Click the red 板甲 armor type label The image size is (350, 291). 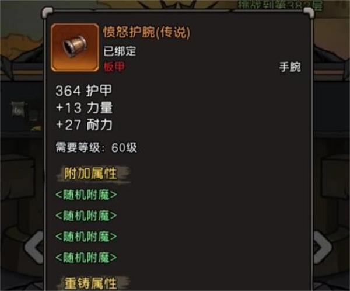[114, 67]
